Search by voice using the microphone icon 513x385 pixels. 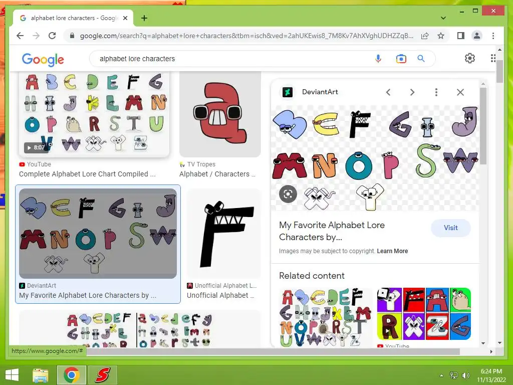click(378, 59)
